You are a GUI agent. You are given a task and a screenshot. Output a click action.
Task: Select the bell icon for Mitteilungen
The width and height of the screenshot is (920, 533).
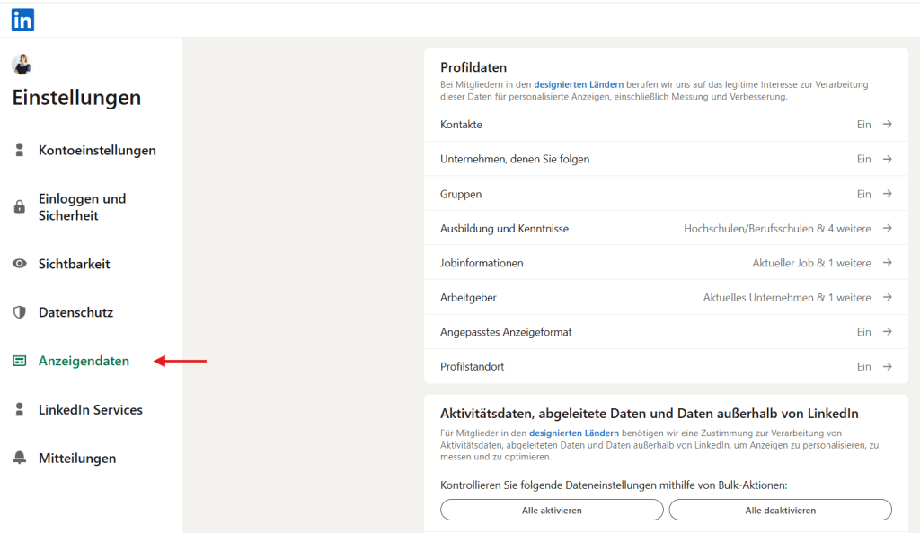(20, 458)
